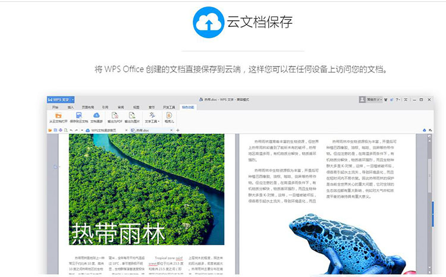
Task: Switch to the 页面布局 ribbon tab
Action: click(87, 107)
